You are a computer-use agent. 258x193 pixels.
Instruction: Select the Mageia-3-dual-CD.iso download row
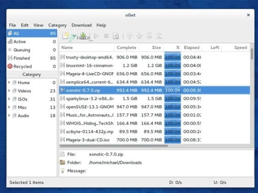tap(154, 140)
